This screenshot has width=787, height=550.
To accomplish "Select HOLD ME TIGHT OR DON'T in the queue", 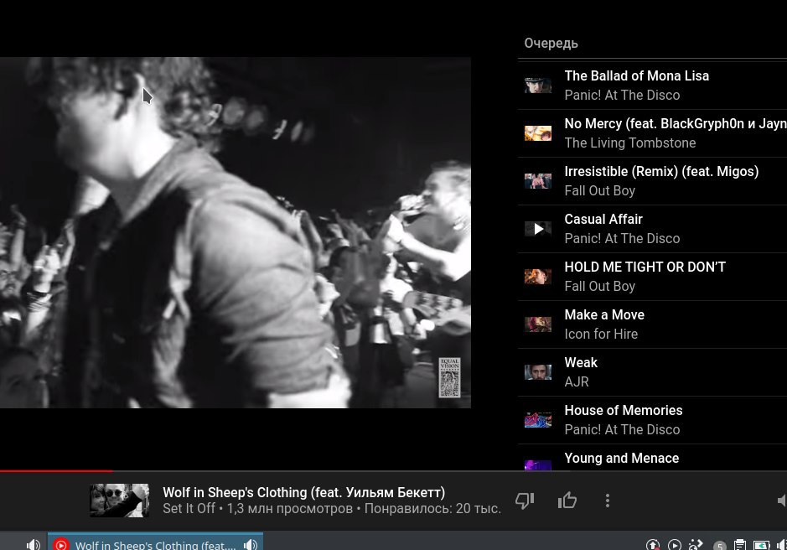I will click(x=652, y=276).
